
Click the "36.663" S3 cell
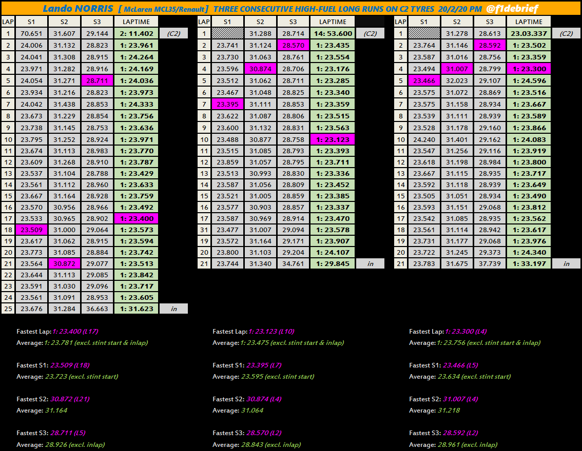click(x=97, y=309)
